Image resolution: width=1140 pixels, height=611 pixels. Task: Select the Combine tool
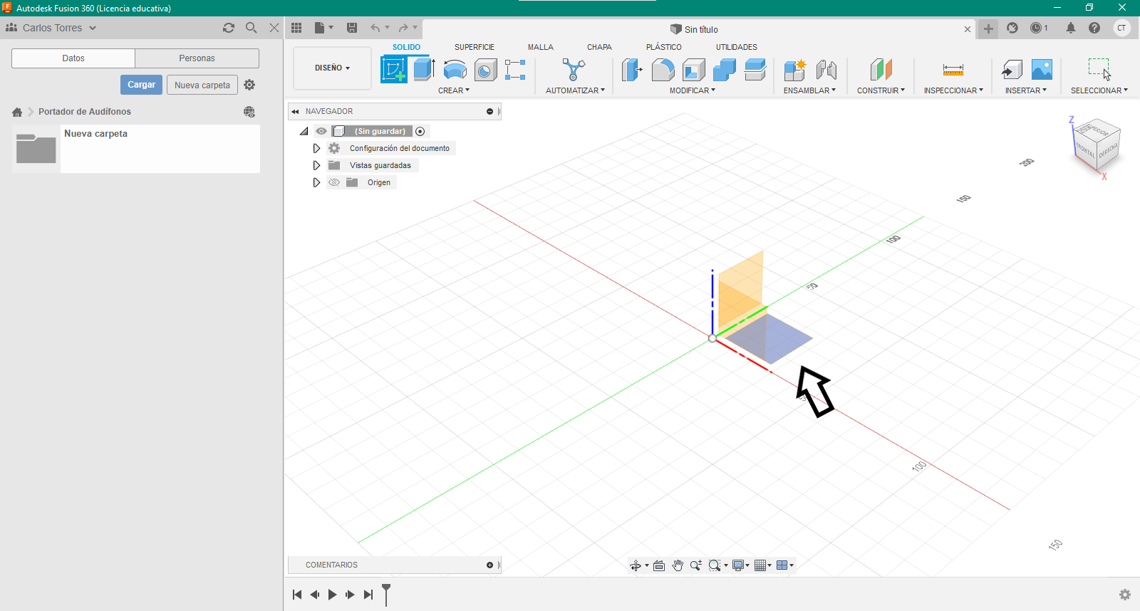point(724,70)
